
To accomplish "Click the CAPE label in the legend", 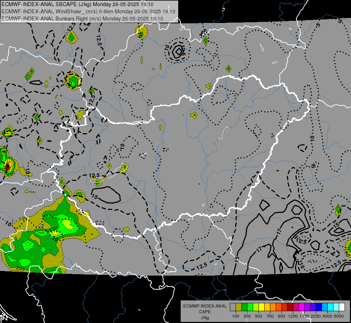I will 205,312.
